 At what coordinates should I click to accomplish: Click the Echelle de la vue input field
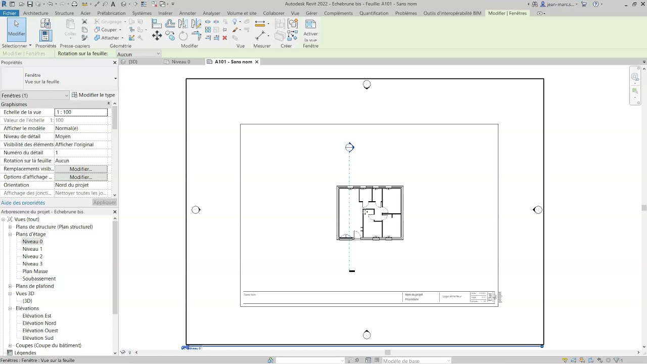pyautogui.click(x=81, y=112)
